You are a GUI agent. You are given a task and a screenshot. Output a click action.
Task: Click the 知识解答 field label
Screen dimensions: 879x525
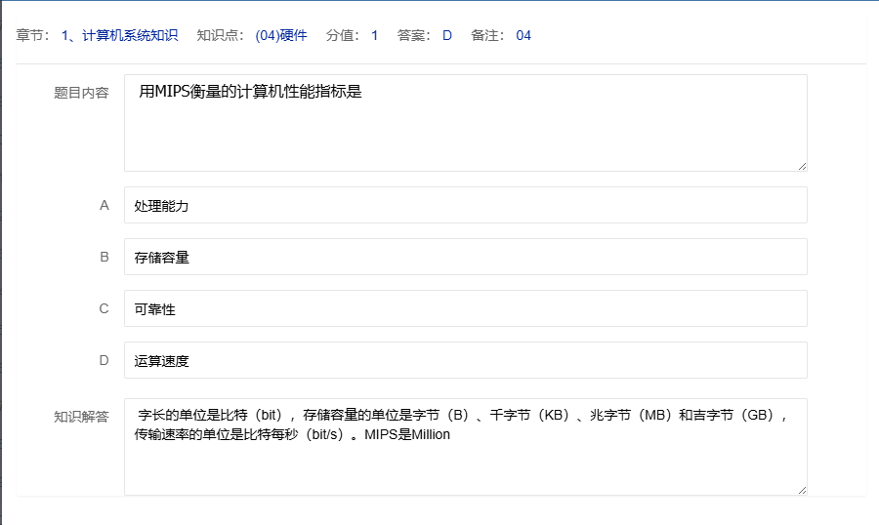click(81, 417)
